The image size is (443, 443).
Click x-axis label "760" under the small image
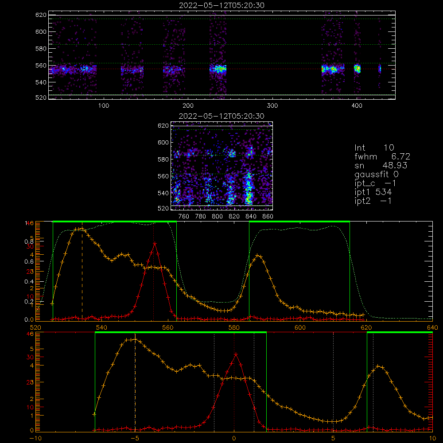(x=184, y=217)
